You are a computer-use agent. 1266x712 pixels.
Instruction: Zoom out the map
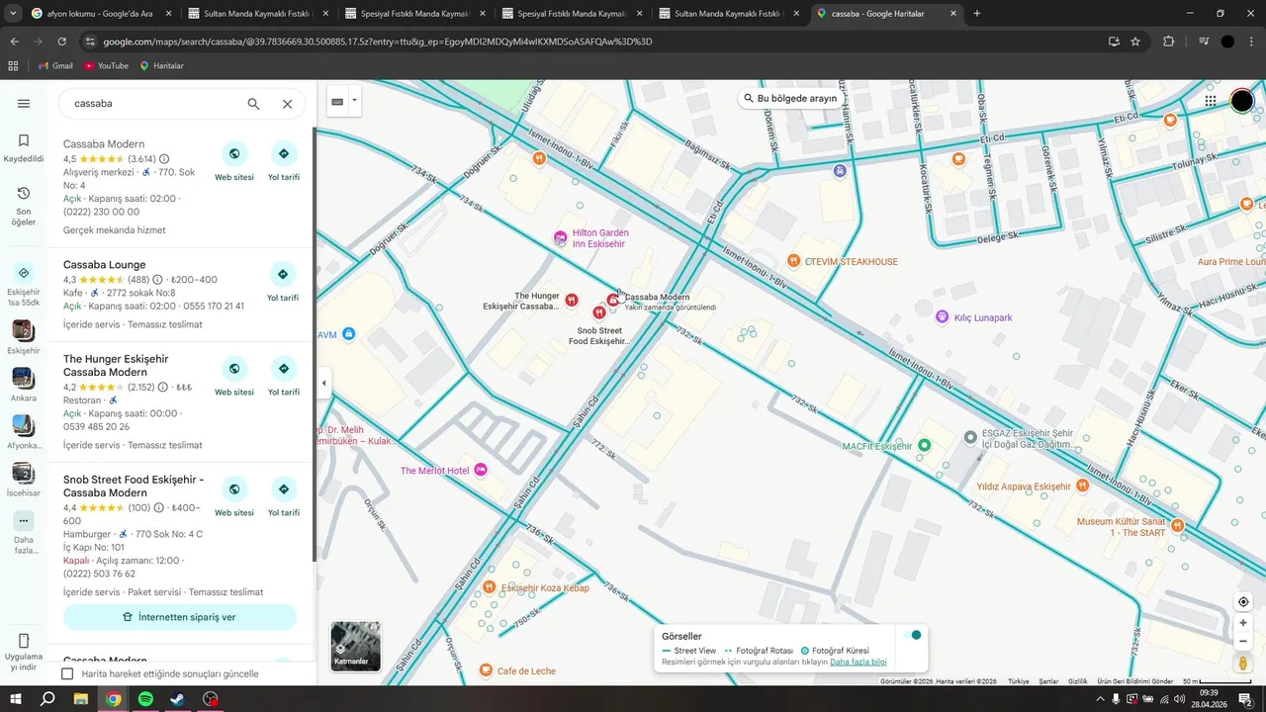[x=1243, y=641]
